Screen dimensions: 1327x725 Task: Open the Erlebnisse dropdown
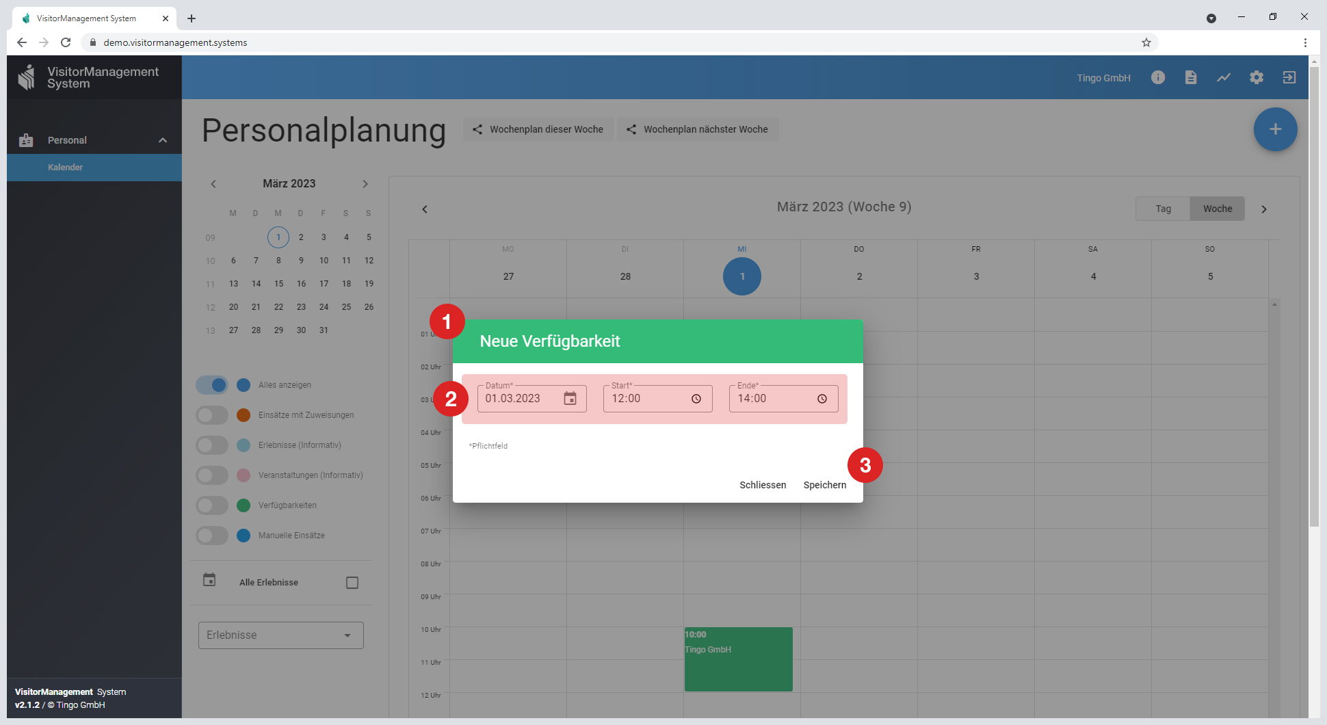[x=280, y=635]
